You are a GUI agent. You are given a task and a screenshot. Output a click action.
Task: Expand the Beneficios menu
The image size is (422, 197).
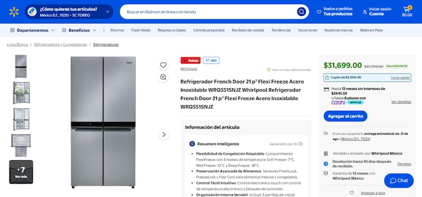coord(79,30)
